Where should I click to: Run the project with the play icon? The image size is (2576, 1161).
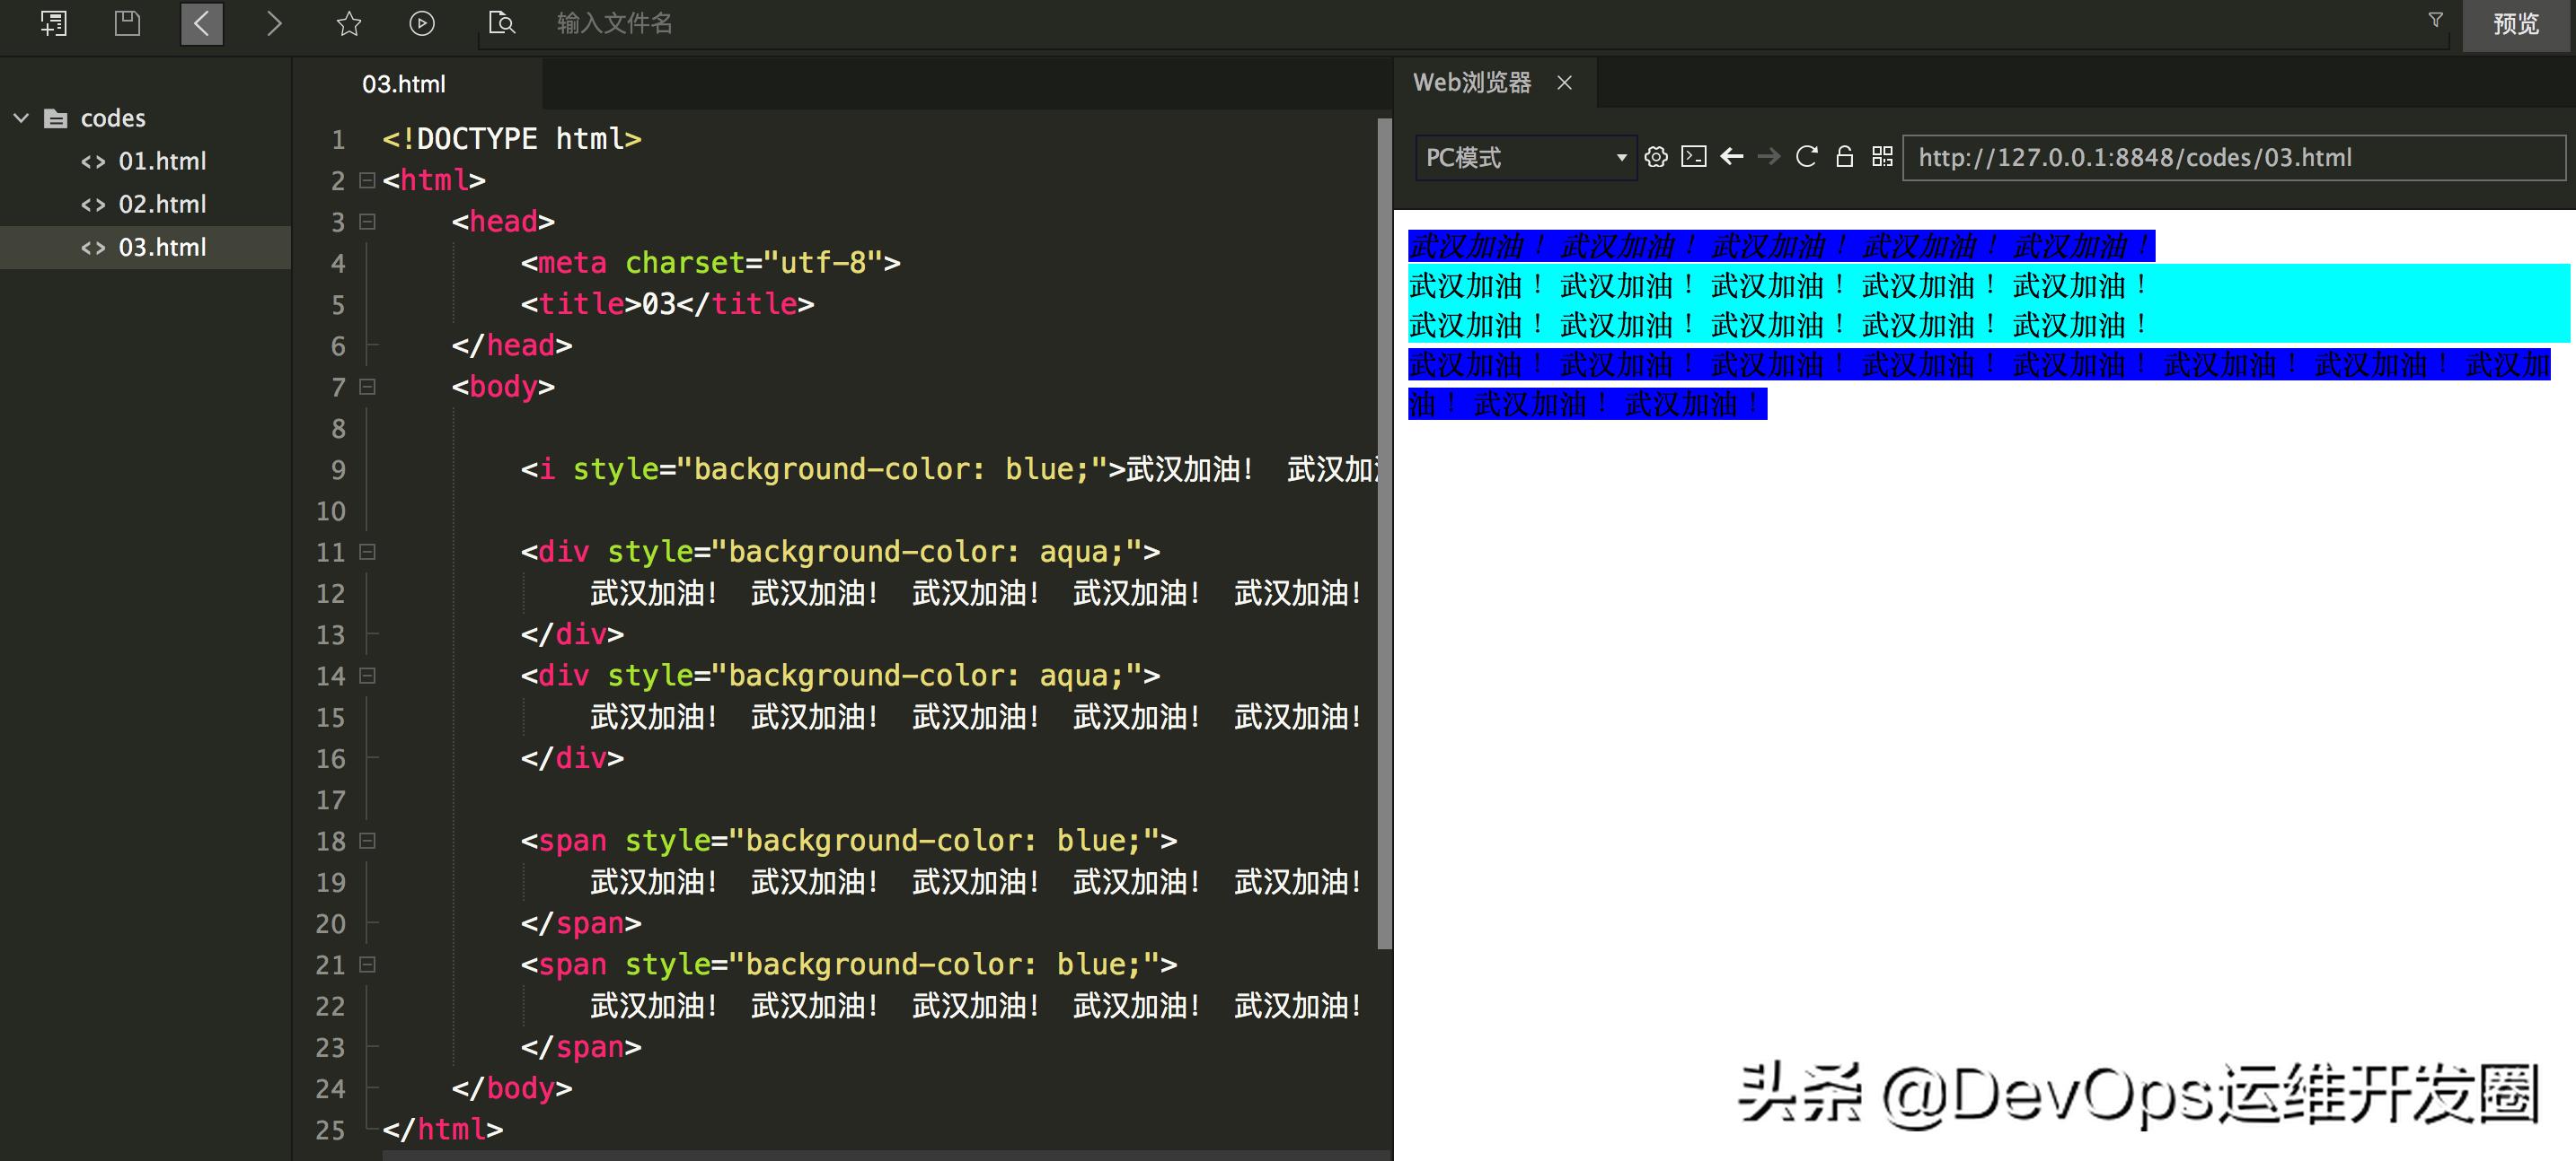421,23
